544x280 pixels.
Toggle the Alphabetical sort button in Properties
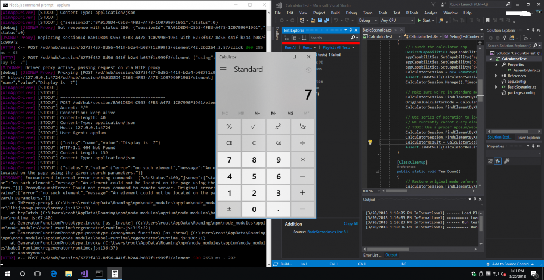[498, 161]
